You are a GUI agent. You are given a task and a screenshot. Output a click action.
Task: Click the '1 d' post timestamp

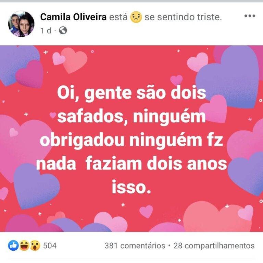[46, 31]
